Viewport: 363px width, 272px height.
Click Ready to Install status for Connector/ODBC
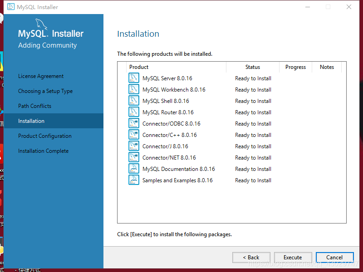(x=253, y=124)
